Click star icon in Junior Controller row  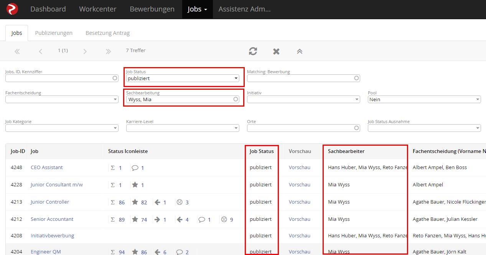tap(135, 202)
